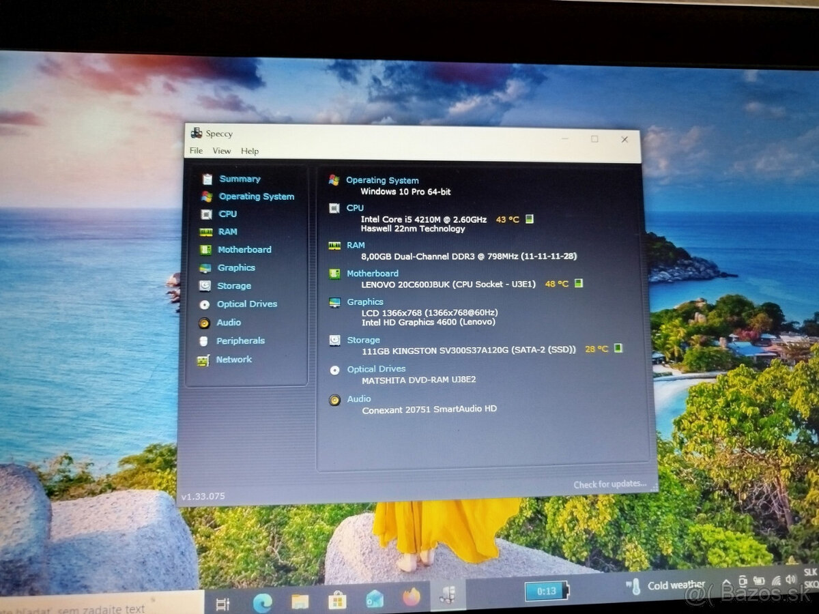Select the Summary clipboard icon in sidebar
Image resolution: width=819 pixels, height=614 pixels.
click(x=208, y=178)
